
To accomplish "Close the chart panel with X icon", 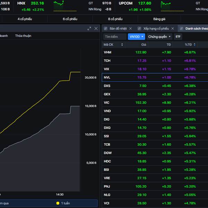I will click(x=96, y=28).
